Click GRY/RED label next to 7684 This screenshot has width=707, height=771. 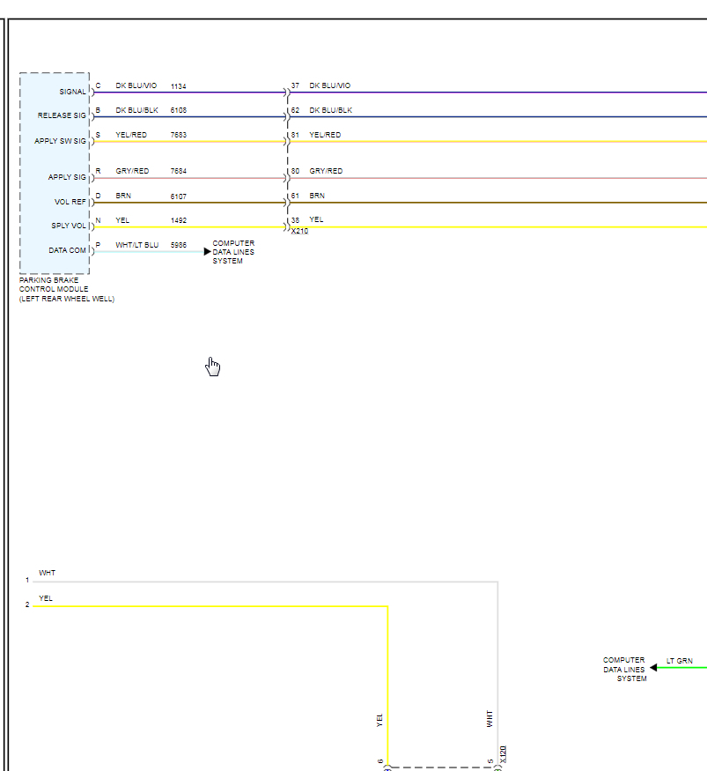[x=132, y=171]
